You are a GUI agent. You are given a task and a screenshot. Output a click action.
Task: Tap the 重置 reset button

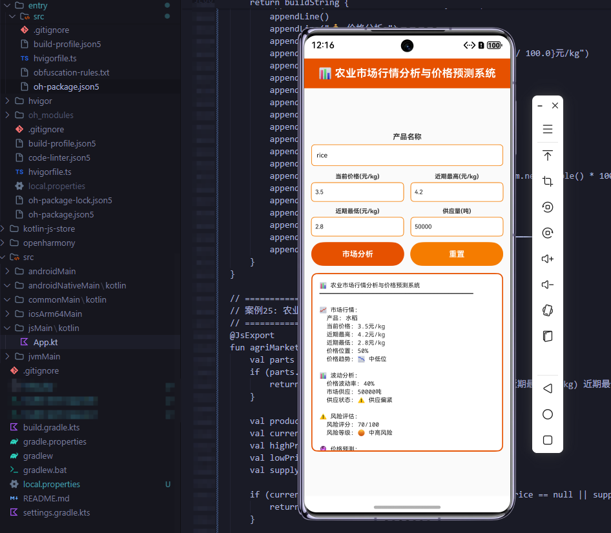click(457, 254)
